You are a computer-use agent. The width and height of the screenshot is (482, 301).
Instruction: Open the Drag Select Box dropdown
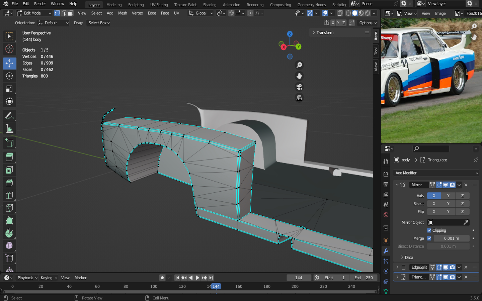tap(99, 23)
